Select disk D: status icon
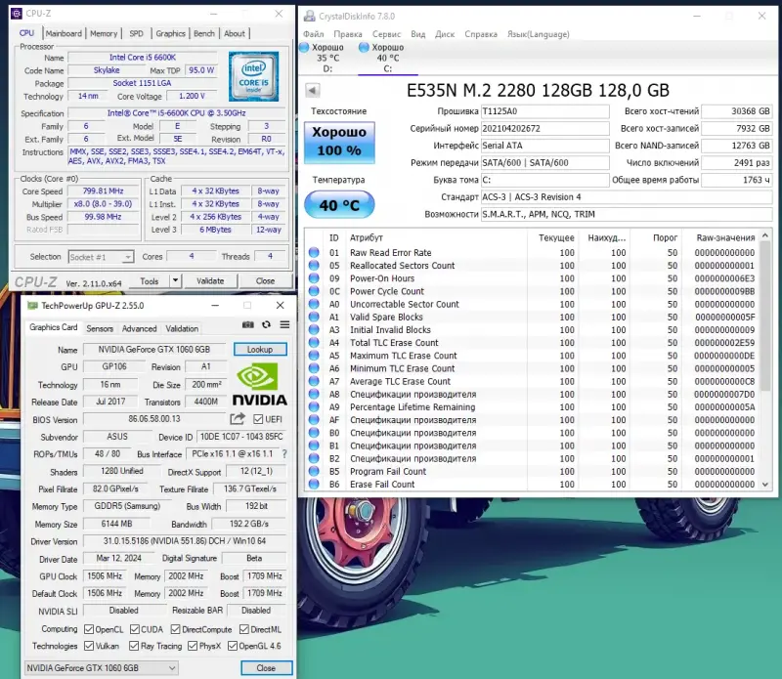Image resolution: width=782 pixels, height=679 pixels. tap(304, 47)
